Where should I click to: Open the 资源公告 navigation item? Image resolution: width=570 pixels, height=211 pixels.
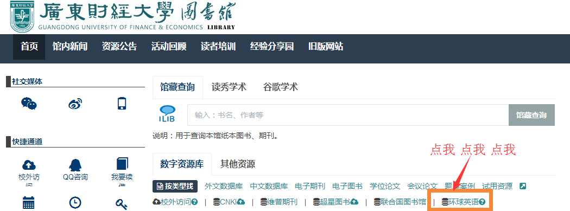(119, 47)
